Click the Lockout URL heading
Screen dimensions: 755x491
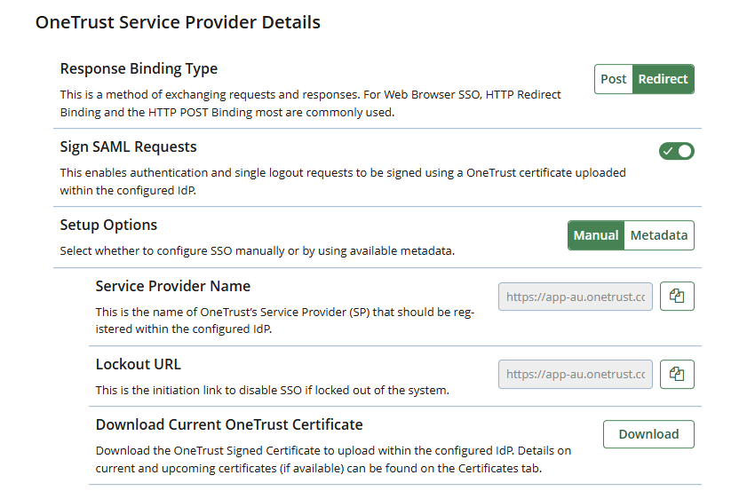[x=139, y=364]
